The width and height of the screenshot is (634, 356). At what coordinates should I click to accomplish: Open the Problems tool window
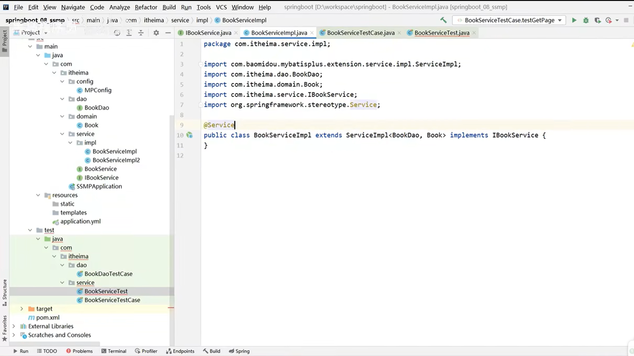pyautogui.click(x=79, y=351)
